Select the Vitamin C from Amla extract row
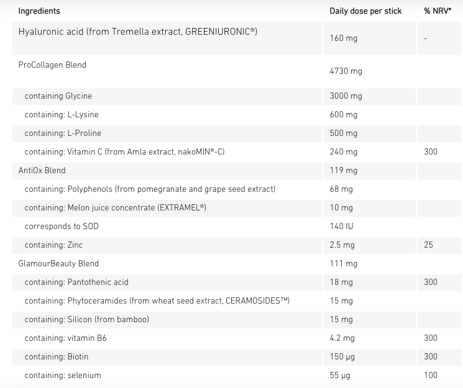This screenshot has height=388, width=463. pyautogui.click(x=124, y=152)
